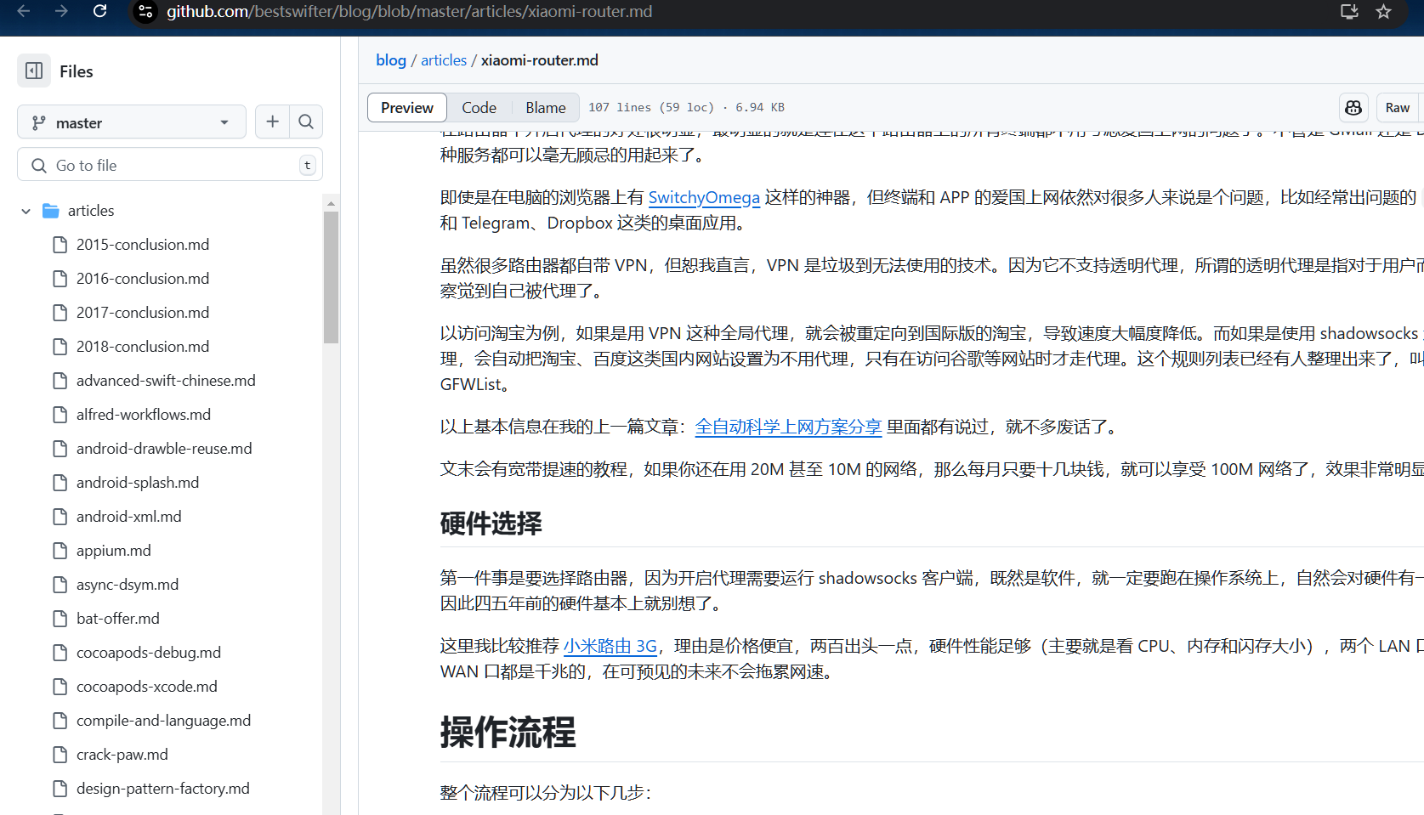Open the Raw file view
Image resolution: width=1424 pixels, height=815 pixels.
[x=1397, y=107]
